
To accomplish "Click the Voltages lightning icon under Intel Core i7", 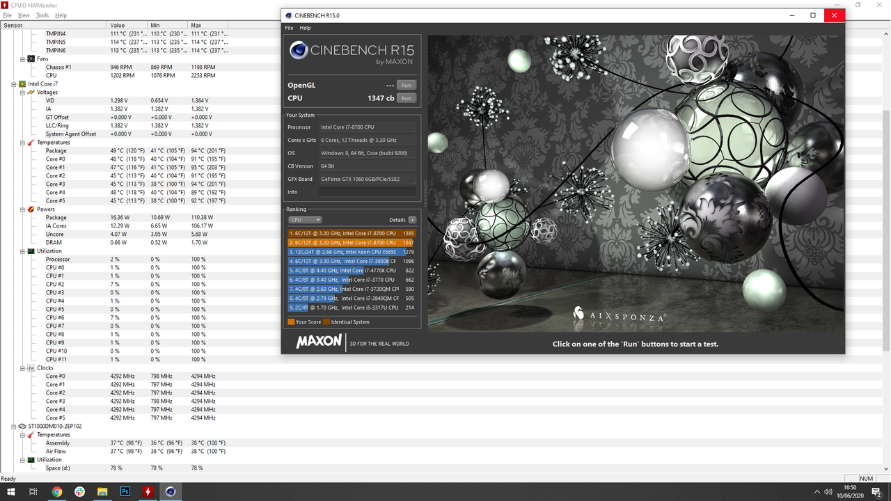I will click(x=31, y=92).
